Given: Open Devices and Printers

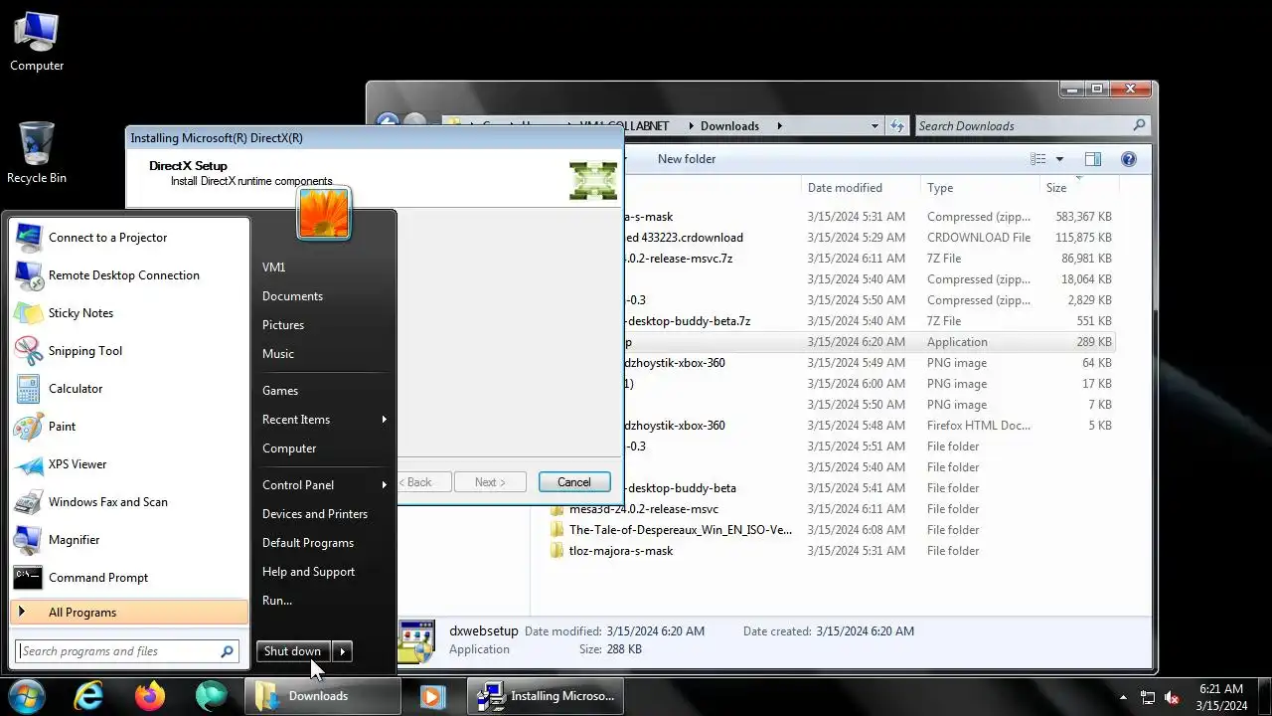Looking at the screenshot, I should [315, 514].
